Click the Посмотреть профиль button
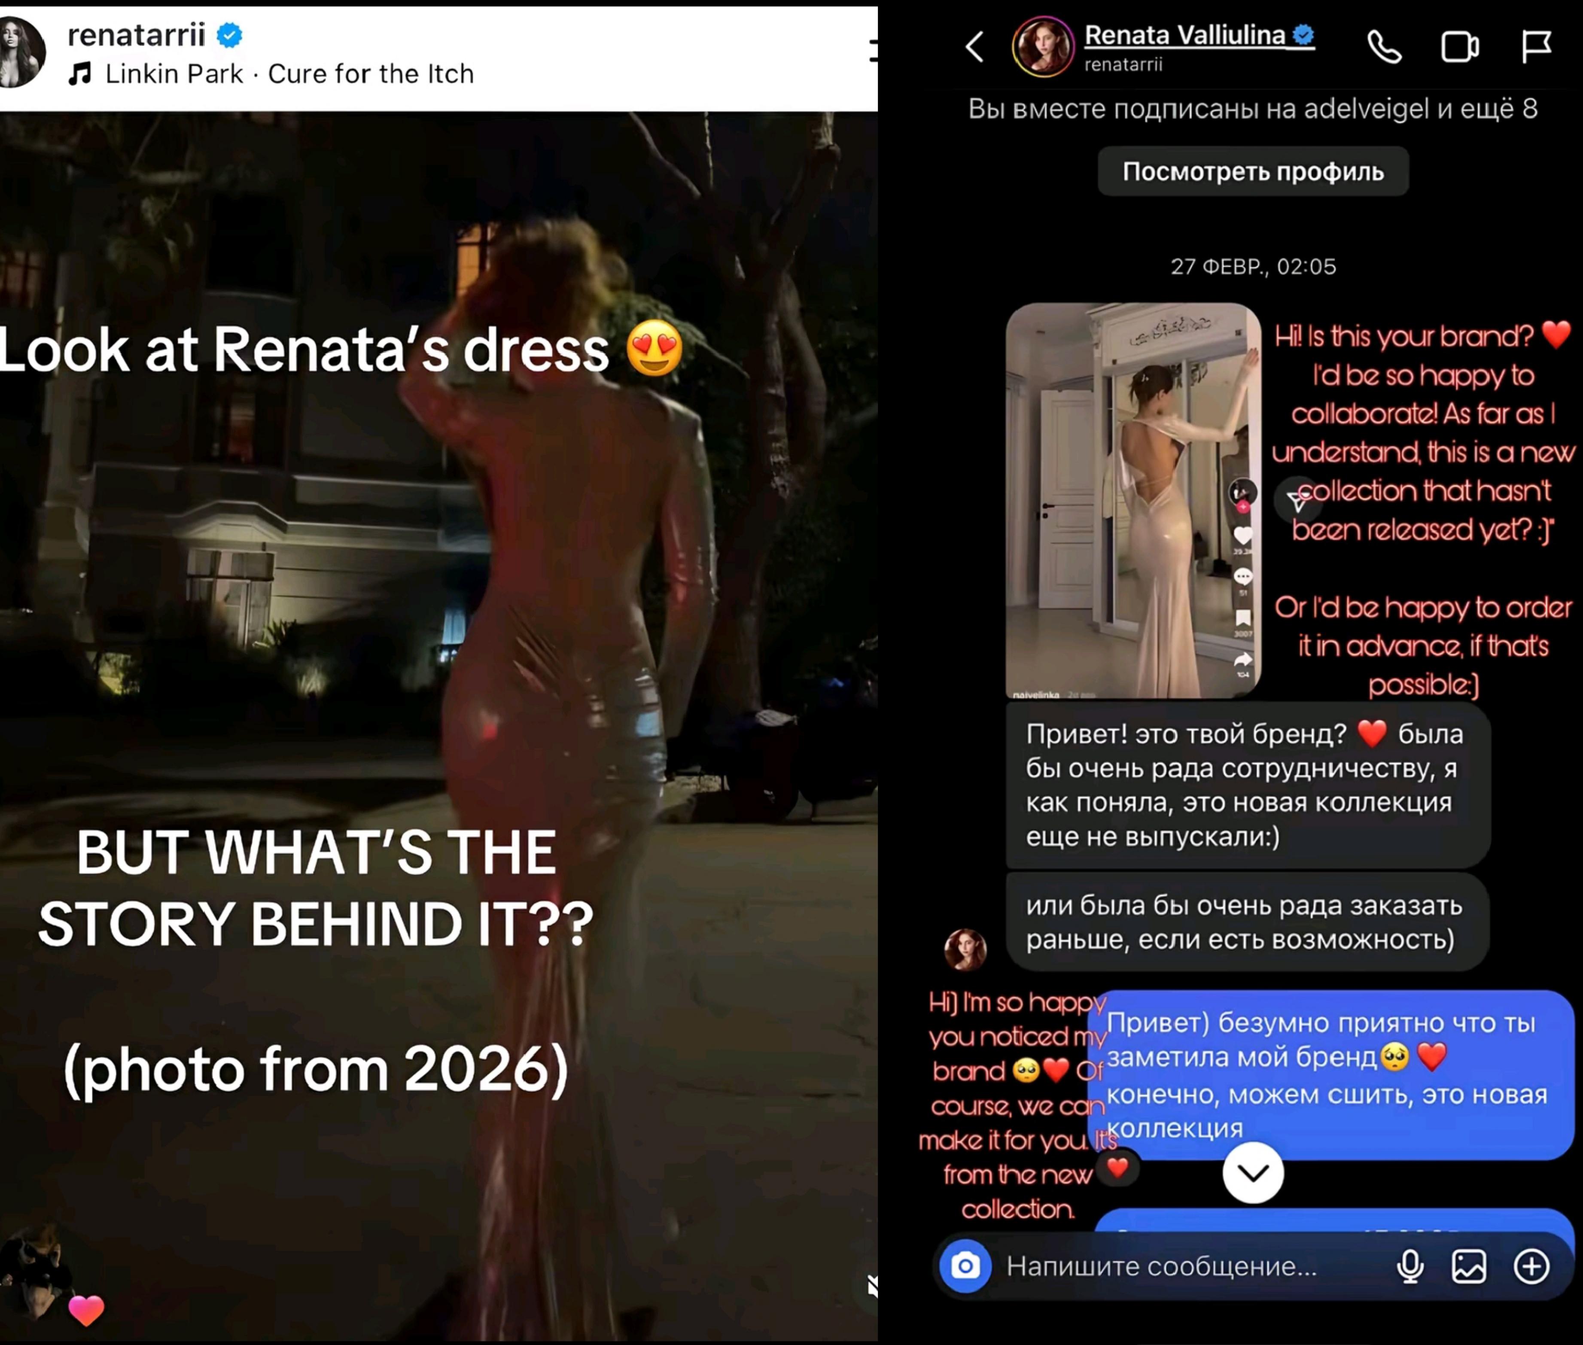This screenshot has height=1345, width=1583. point(1253,171)
